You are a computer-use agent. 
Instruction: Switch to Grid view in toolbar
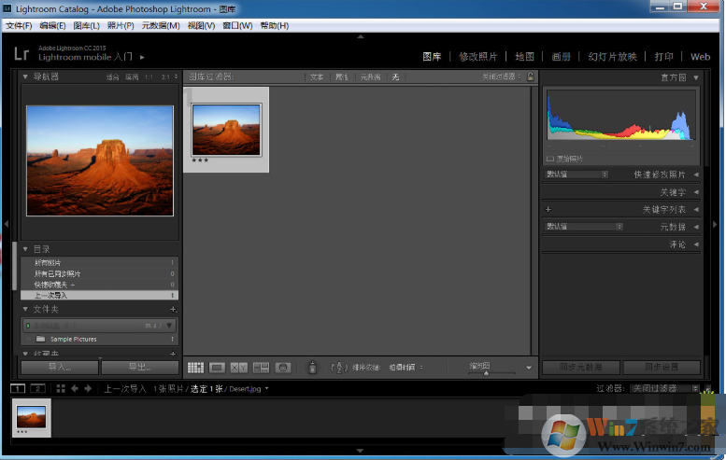pyautogui.click(x=195, y=368)
